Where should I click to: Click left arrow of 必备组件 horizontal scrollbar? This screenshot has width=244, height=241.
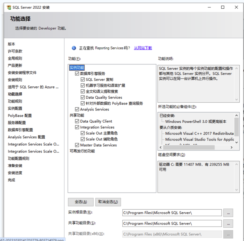point(161,147)
